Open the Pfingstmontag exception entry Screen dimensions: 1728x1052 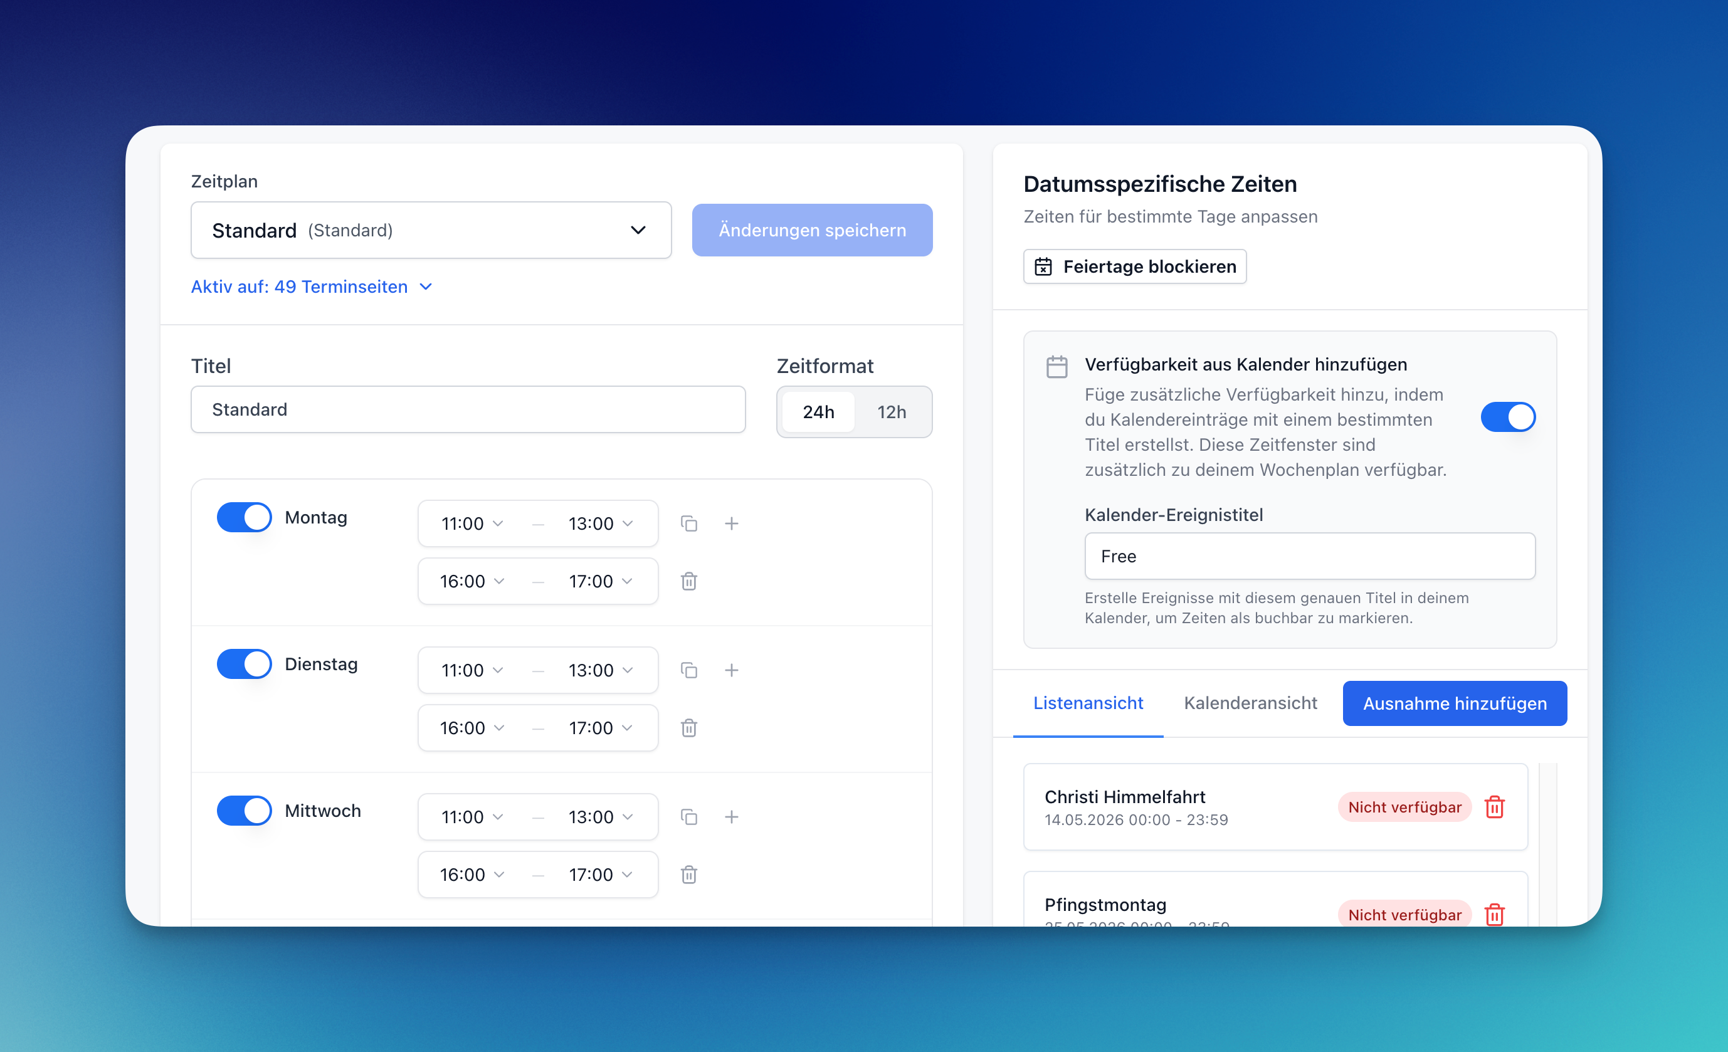point(1275,900)
